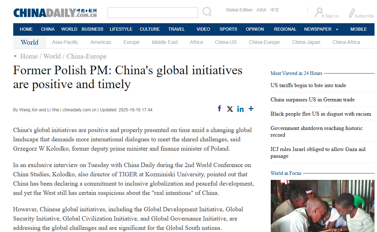Click the Subscribe pen icon

(352, 14)
